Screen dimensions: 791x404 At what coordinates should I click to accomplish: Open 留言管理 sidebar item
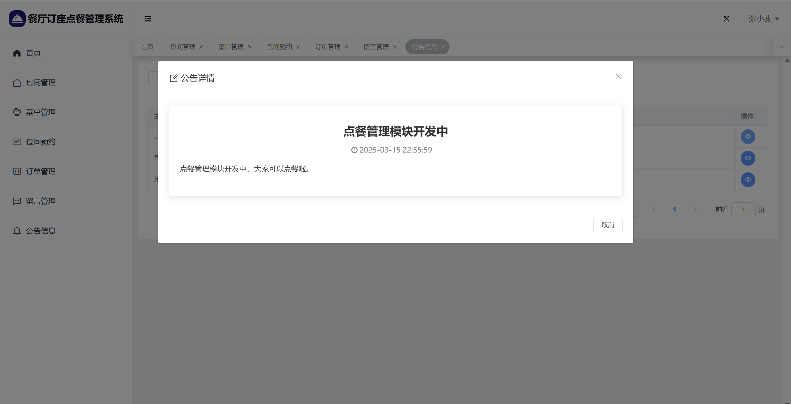tap(40, 201)
